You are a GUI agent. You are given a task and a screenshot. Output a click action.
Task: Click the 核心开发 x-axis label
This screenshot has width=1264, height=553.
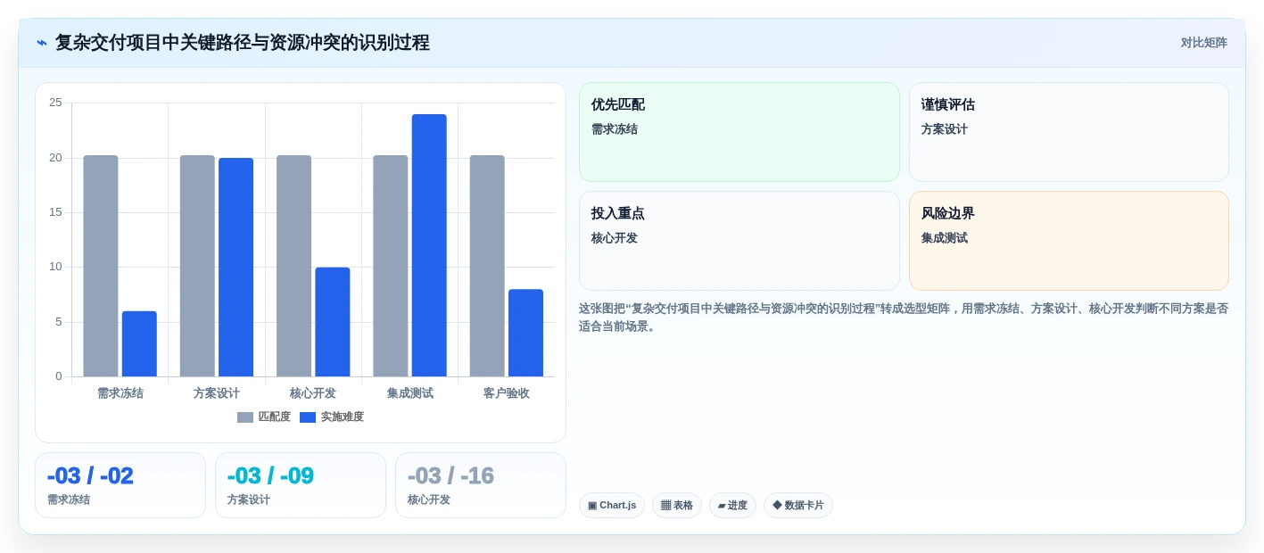(x=313, y=393)
